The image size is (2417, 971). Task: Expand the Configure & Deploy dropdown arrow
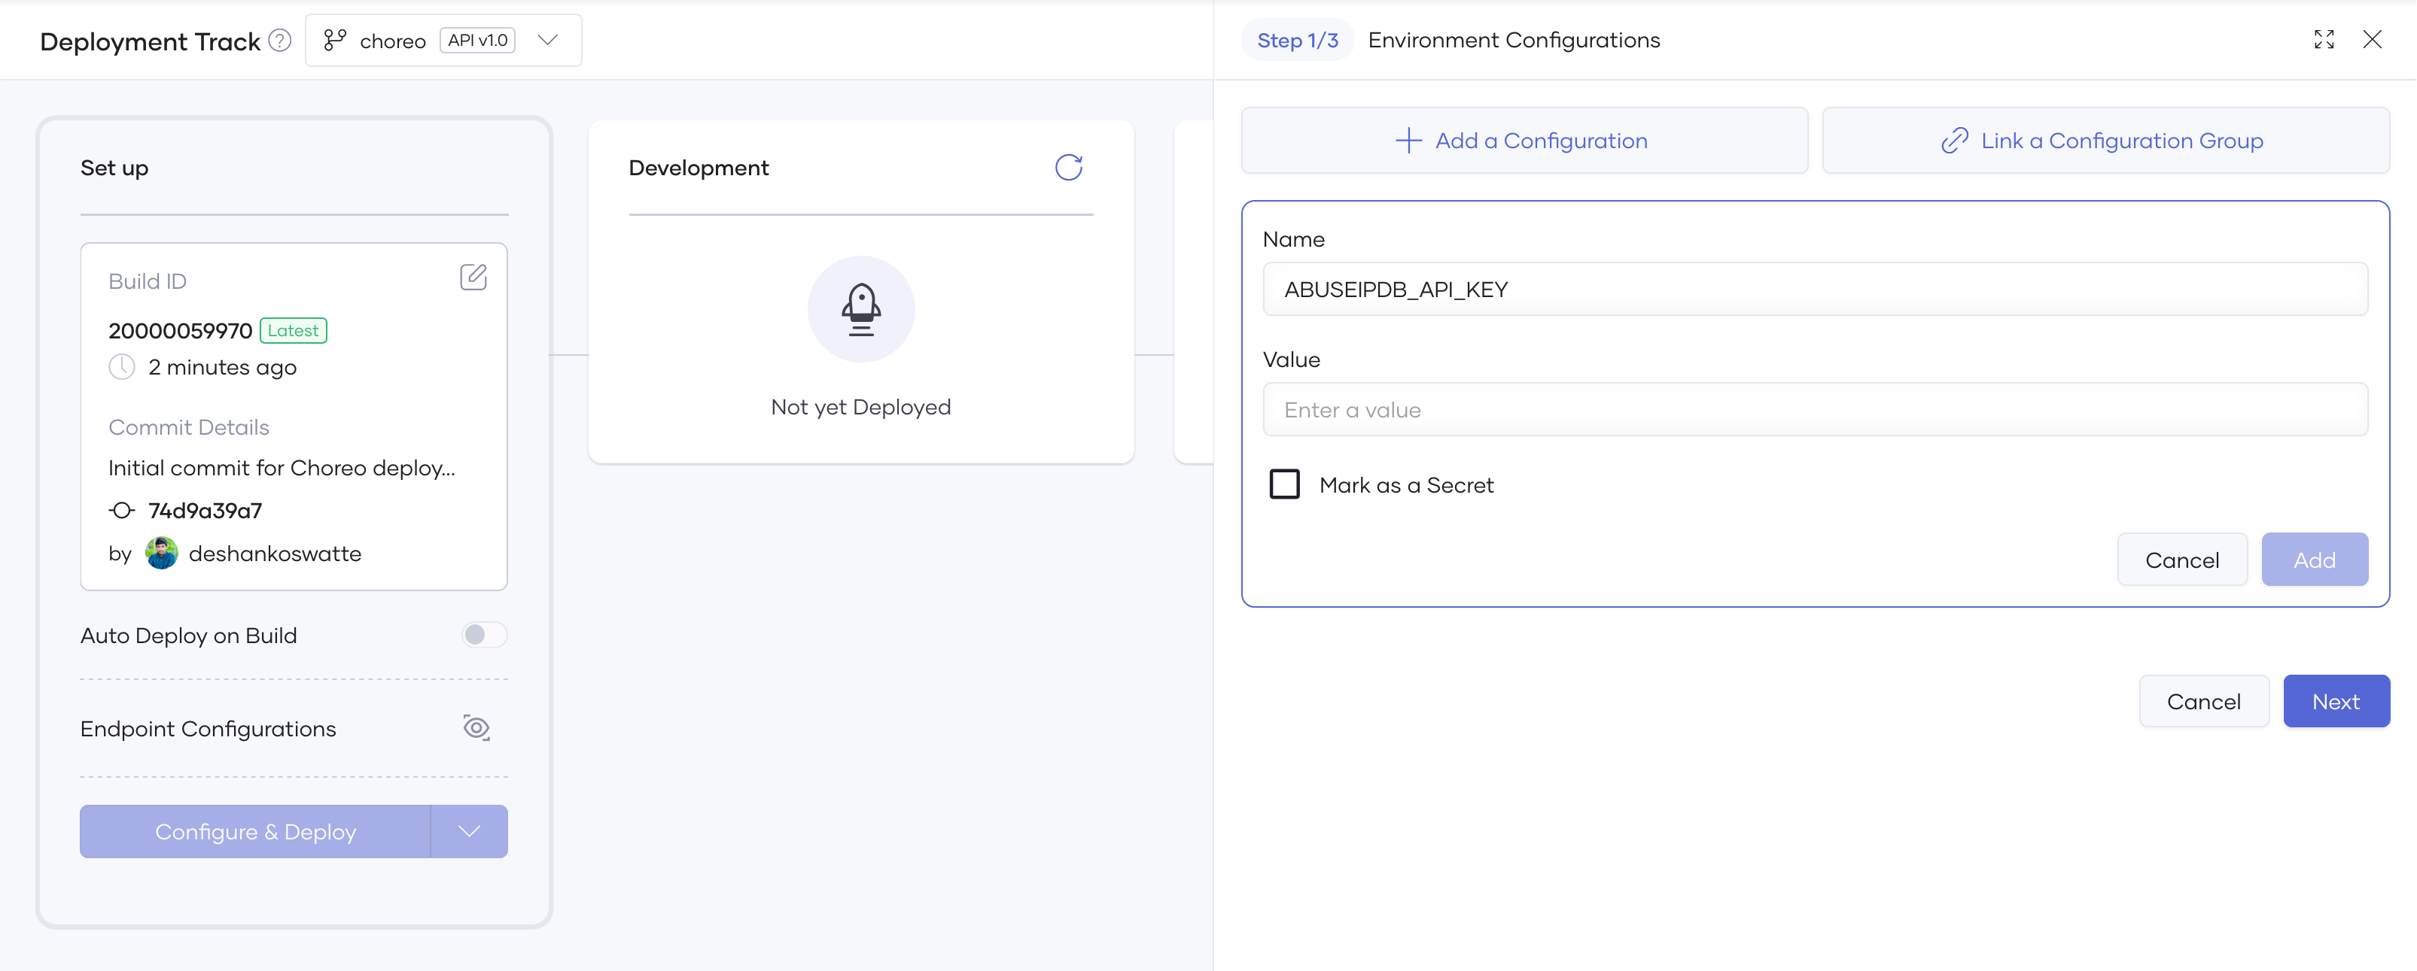468,831
